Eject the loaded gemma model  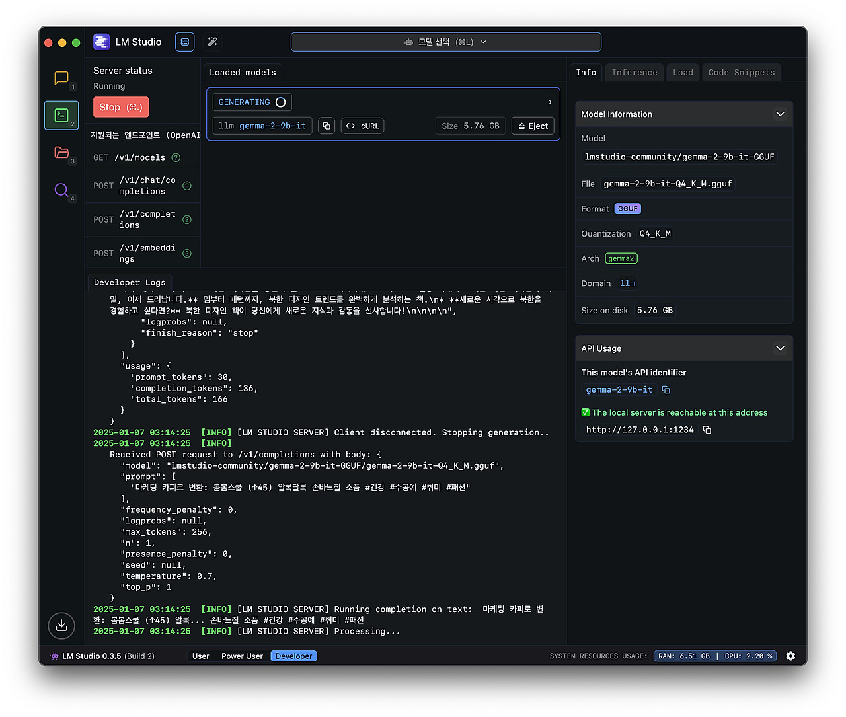coord(533,126)
